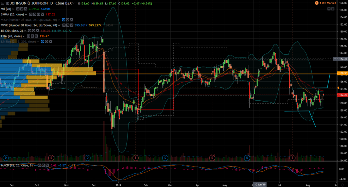
Task: Expand the MACD (12, 26, close, 9) chevron
Action: pos(35,166)
